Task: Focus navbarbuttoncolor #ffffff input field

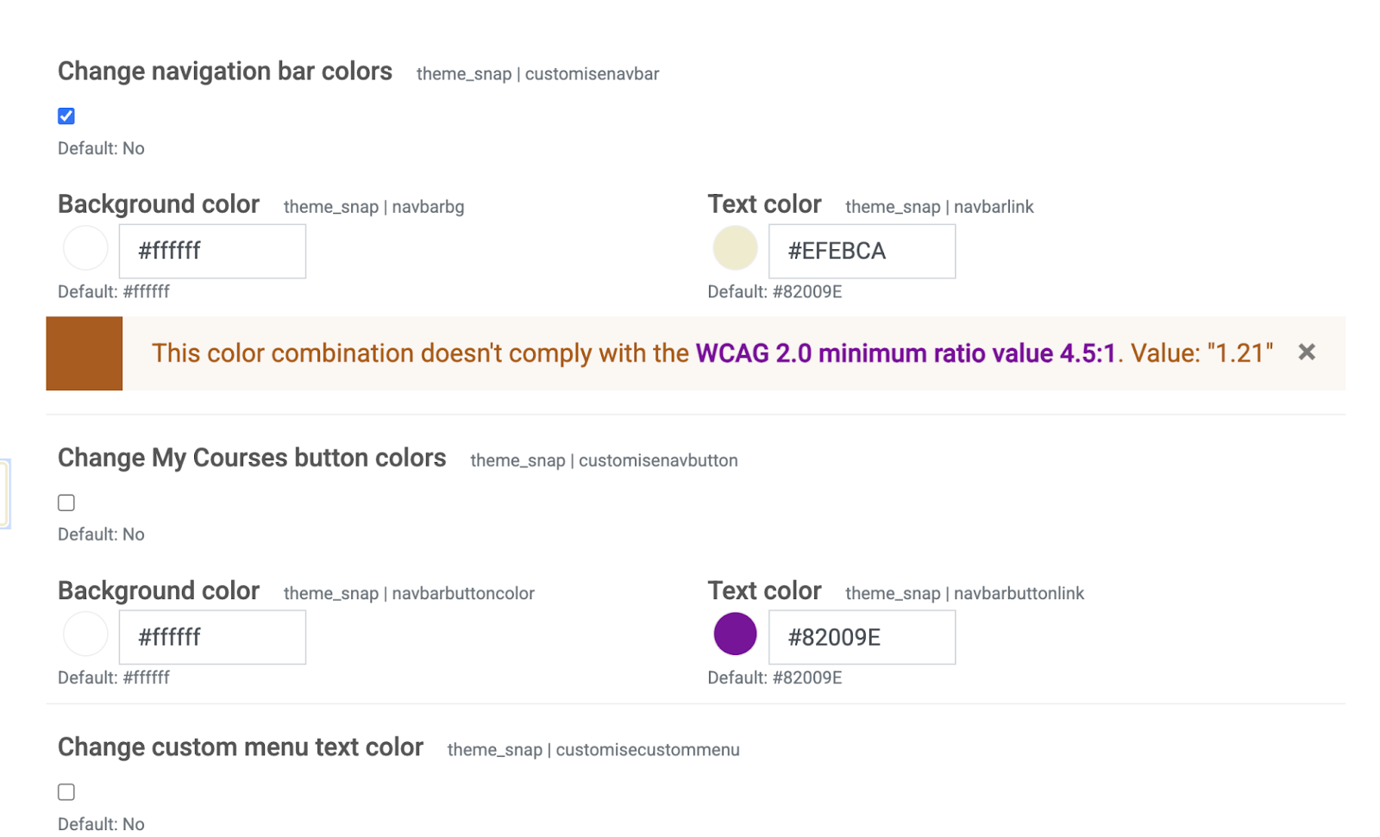Action: click(x=212, y=637)
